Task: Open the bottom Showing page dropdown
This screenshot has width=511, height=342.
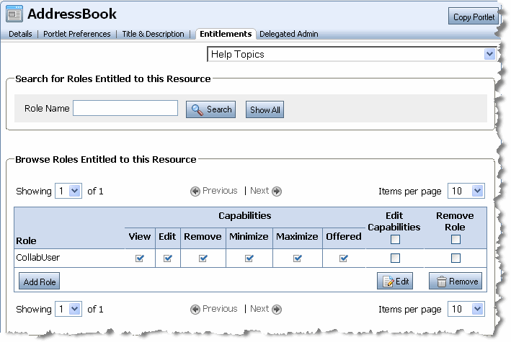Action: (68, 309)
